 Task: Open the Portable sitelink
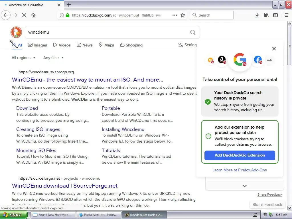pos(111,108)
